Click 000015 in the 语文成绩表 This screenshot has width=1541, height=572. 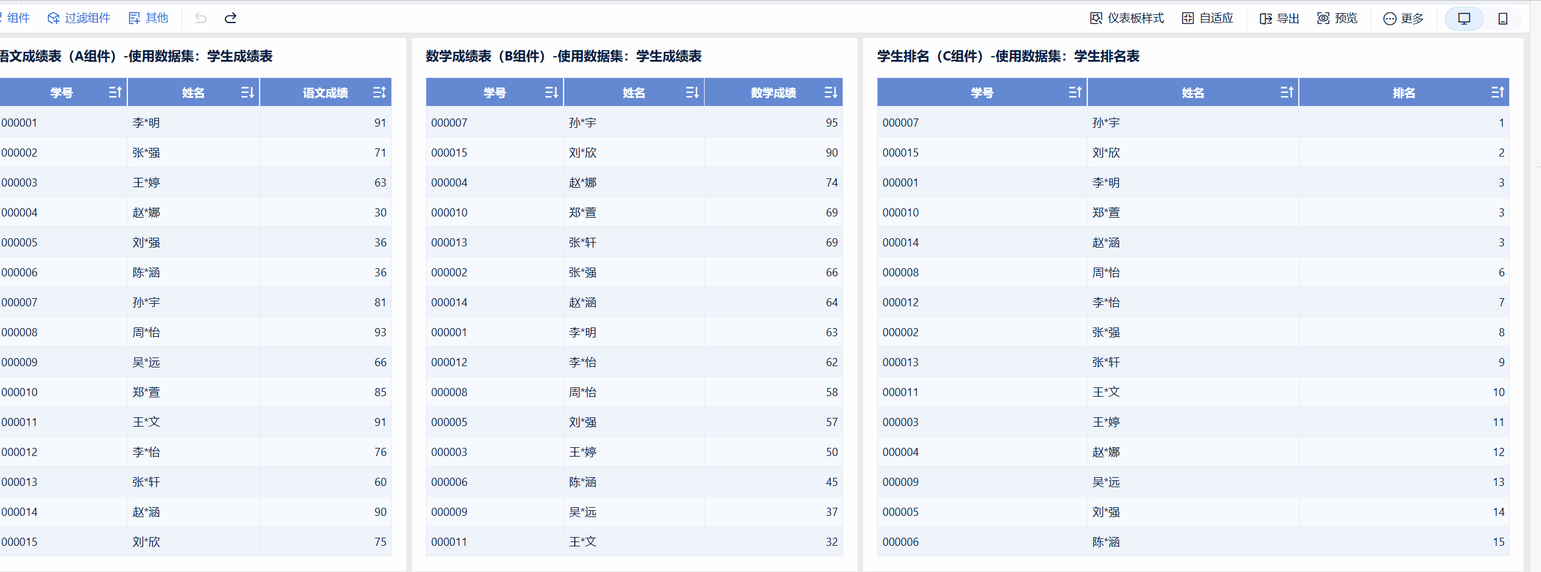click(x=19, y=542)
